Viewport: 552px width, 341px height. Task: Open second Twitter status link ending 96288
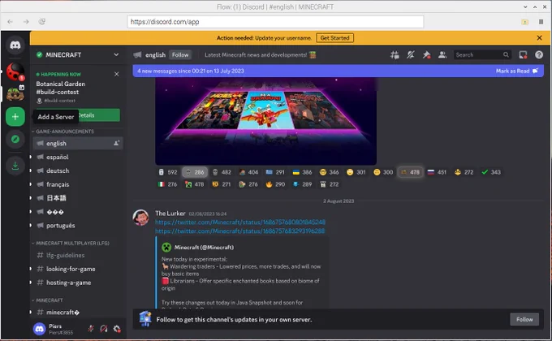pos(240,231)
